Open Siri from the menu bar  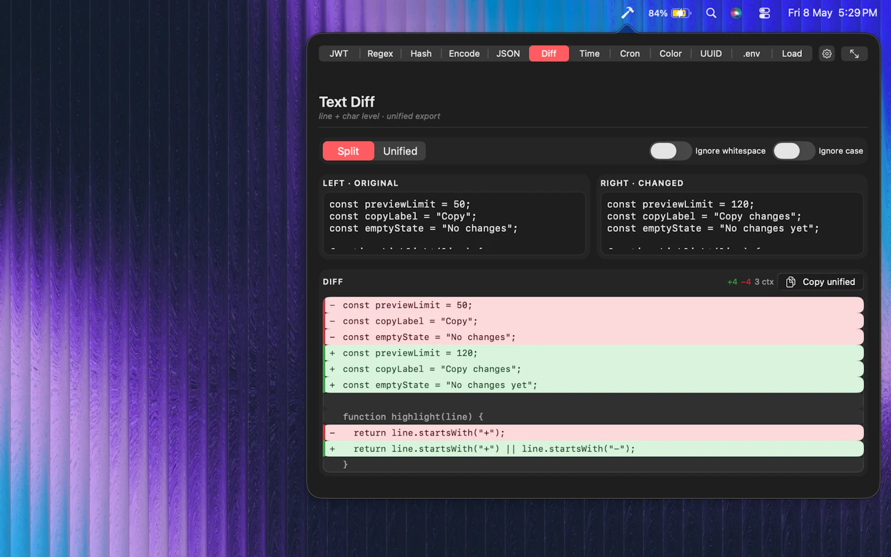[736, 13]
